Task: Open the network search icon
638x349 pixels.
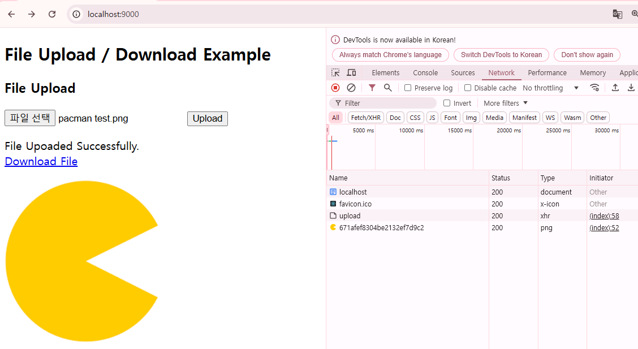Action: [388, 88]
